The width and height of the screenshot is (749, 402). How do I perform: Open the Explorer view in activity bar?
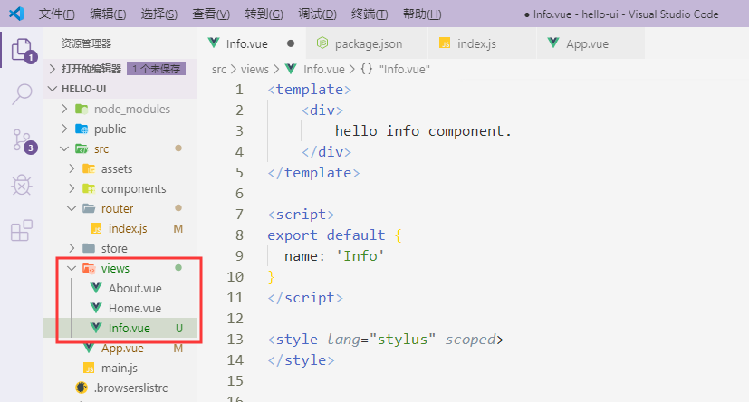(x=23, y=50)
